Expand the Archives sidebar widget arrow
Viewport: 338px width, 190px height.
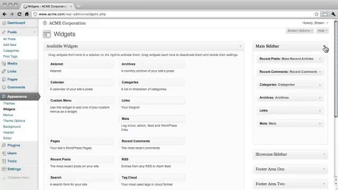click(x=320, y=98)
